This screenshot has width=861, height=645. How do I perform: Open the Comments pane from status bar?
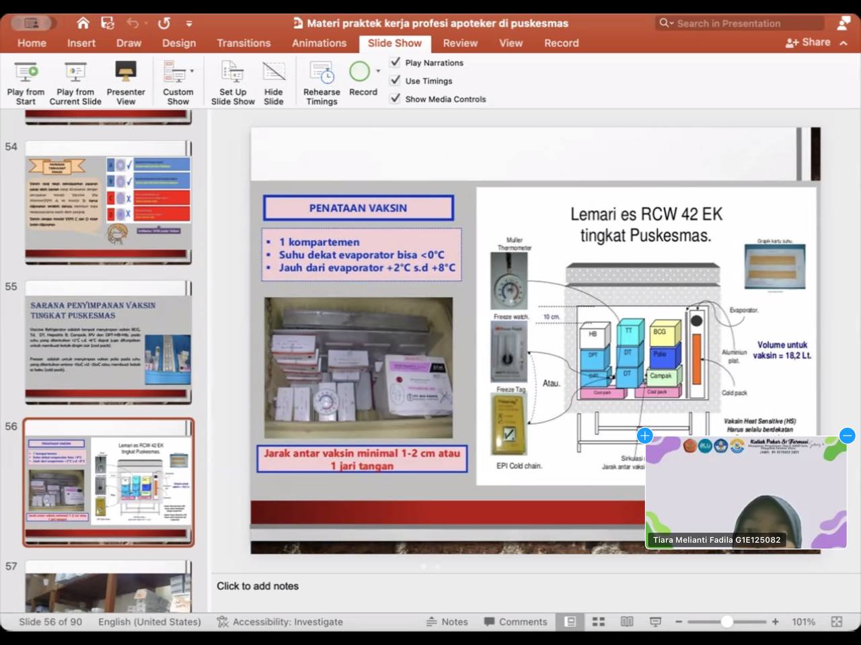pyautogui.click(x=515, y=621)
